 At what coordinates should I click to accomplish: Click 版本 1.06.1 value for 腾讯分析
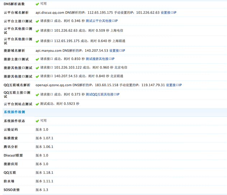(44, 147)
